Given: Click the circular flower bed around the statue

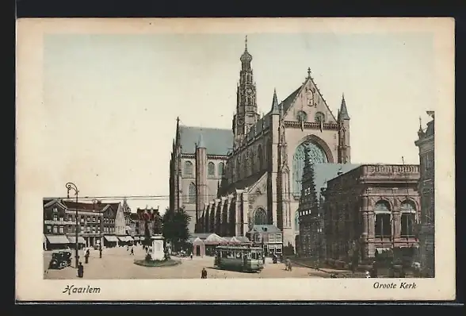Looking at the screenshot, I should coord(157,263).
